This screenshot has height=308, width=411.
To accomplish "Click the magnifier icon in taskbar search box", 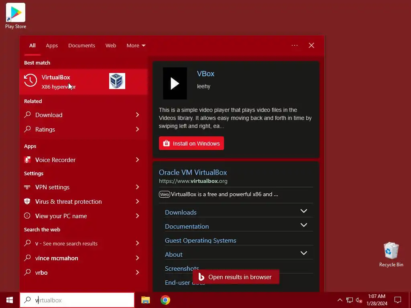I will pyautogui.click(x=27, y=300).
